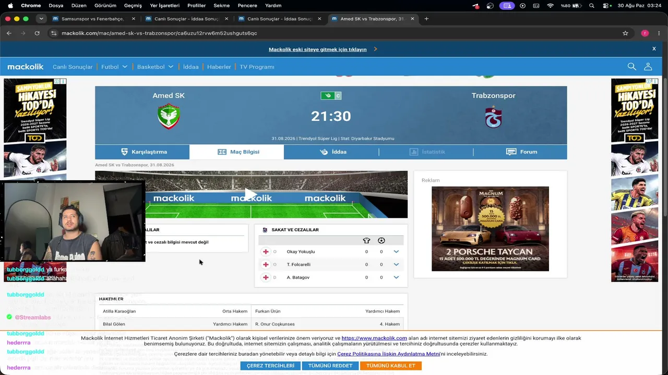This screenshot has width=668, height=375.
Task: Open macOS Control Center
Action: (606, 6)
